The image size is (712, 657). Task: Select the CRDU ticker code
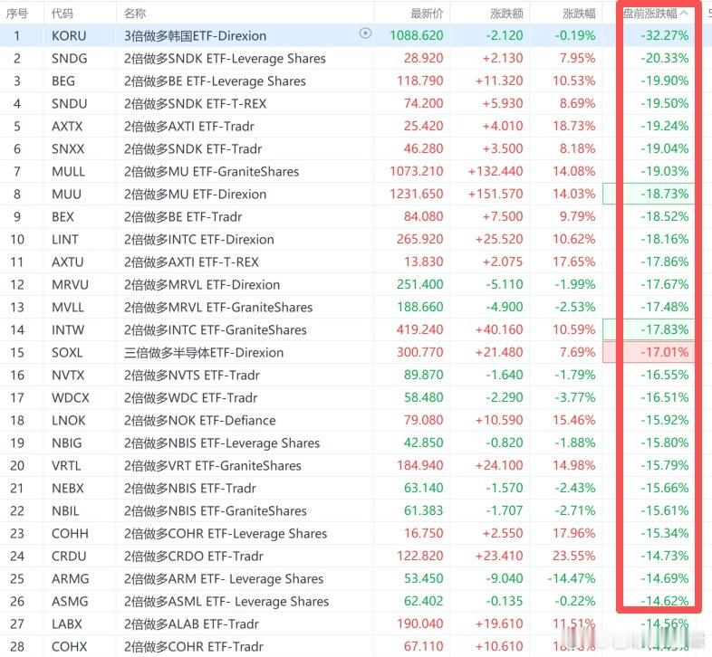click(x=69, y=557)
